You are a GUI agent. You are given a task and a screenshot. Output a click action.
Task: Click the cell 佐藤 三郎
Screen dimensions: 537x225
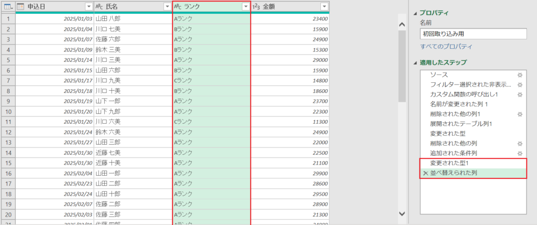[x=133, y=214]
